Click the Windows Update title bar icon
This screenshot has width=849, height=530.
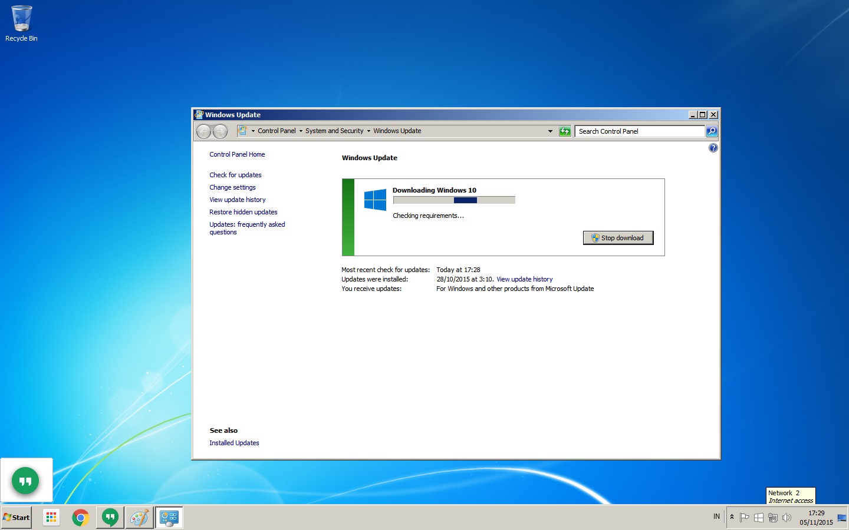click(x=199, y=115)
